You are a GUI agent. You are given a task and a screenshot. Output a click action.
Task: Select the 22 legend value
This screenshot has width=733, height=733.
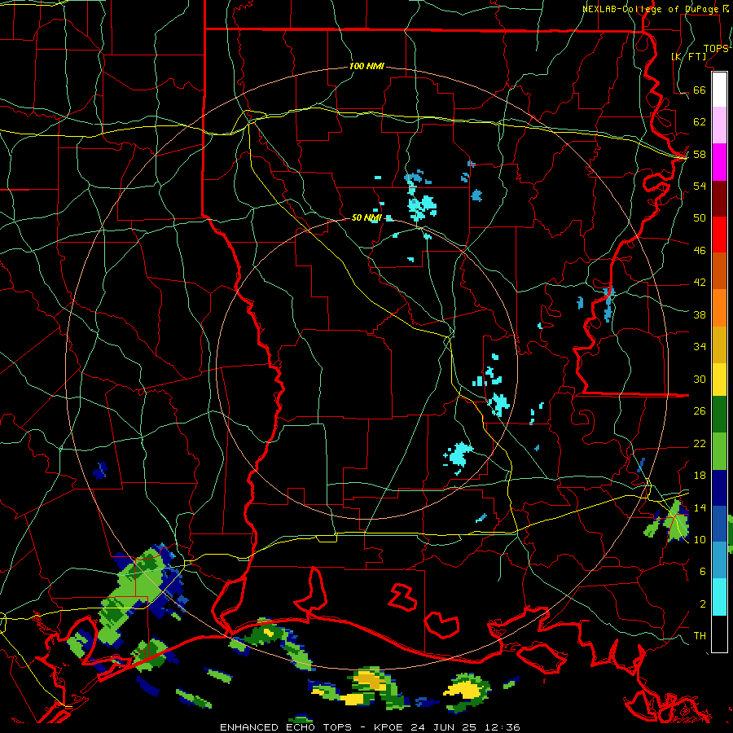click(700, 443)
